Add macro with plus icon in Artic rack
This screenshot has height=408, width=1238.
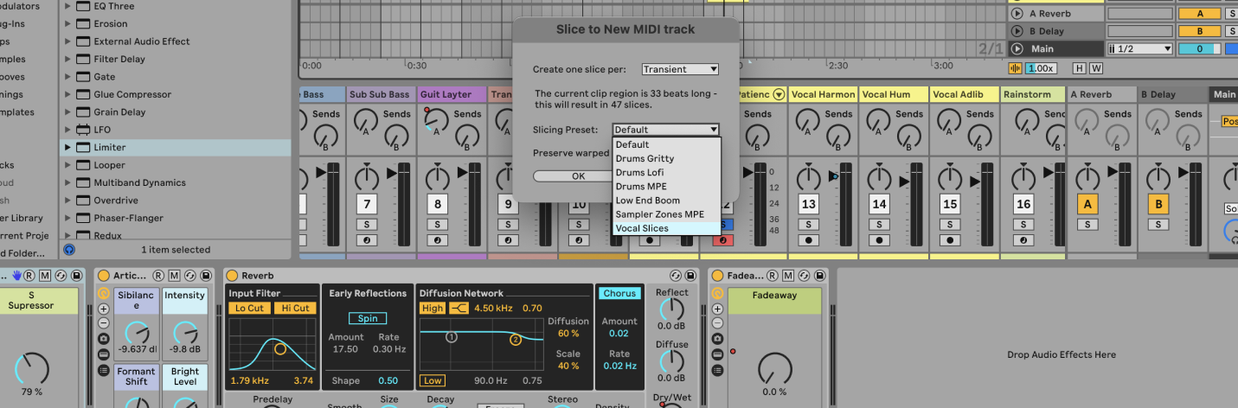click(x=104, y=309)
